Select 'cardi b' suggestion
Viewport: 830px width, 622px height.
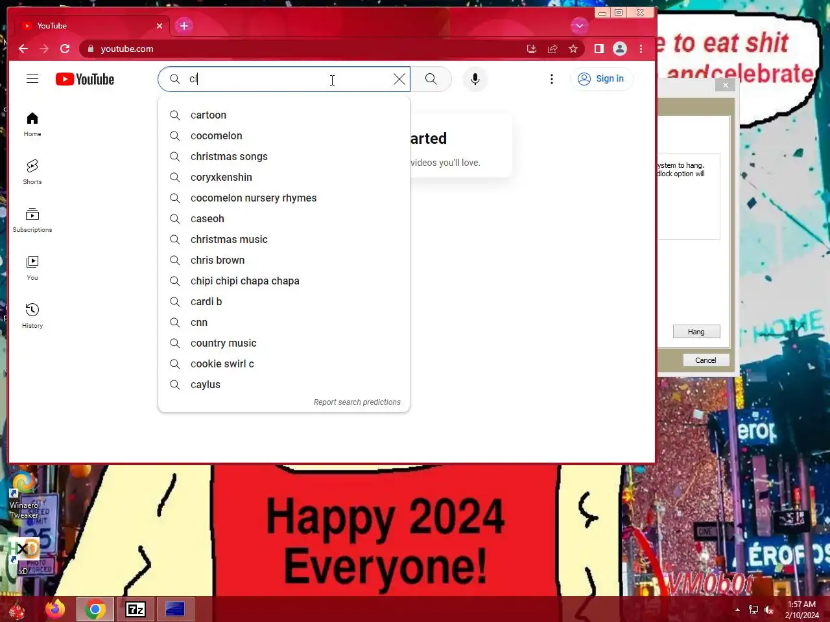(x=284, y=301)
